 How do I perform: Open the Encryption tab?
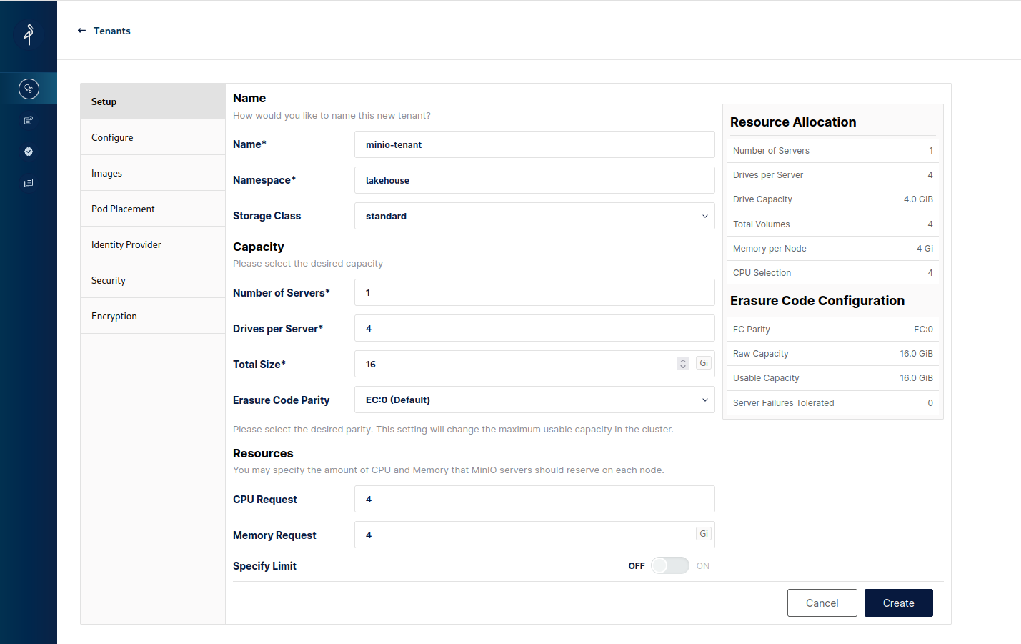tap(153, 316)
